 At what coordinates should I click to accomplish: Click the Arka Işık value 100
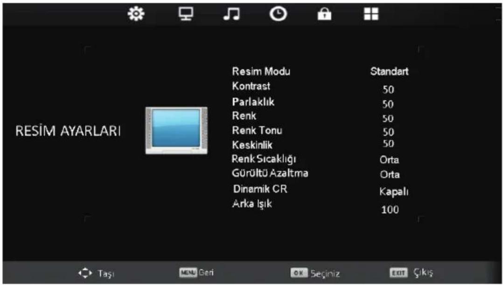390,210
